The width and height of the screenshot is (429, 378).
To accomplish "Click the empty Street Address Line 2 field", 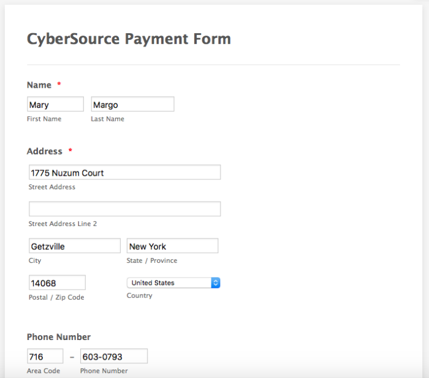I will (125, 209).
